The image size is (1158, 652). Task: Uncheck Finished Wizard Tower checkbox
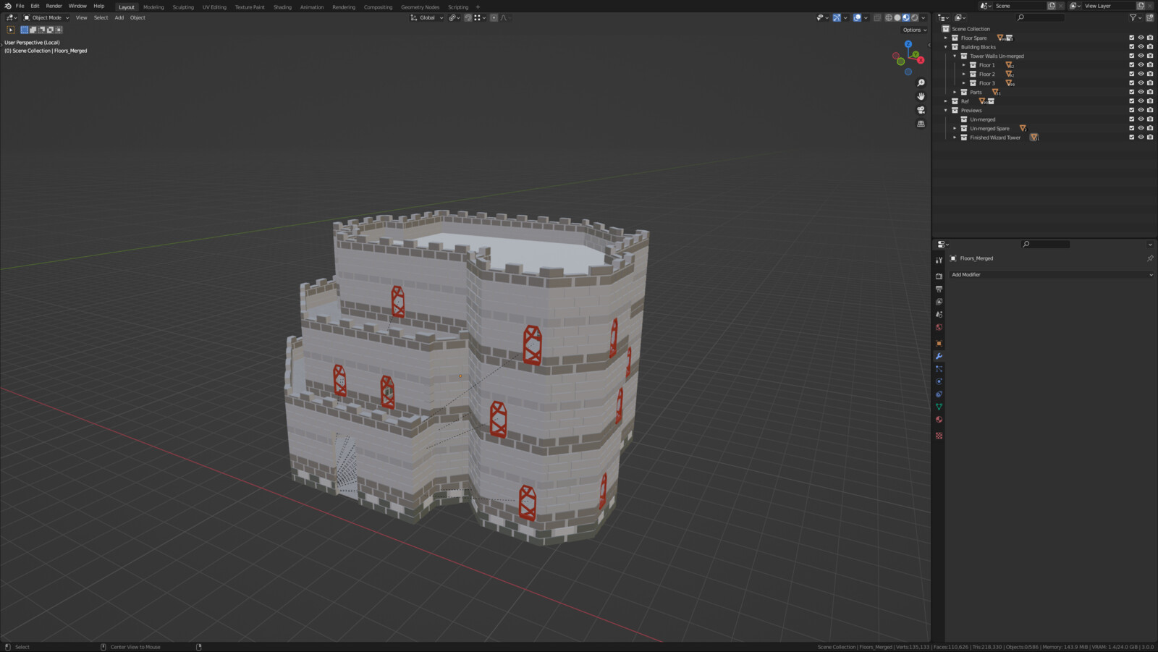coord(1131,137)
